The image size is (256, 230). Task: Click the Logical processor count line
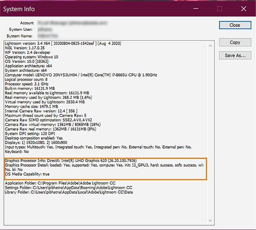pyautogui.click(x=26, y=80)
